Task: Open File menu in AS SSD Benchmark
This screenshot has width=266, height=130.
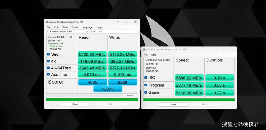Action: (x=49, y=27)
